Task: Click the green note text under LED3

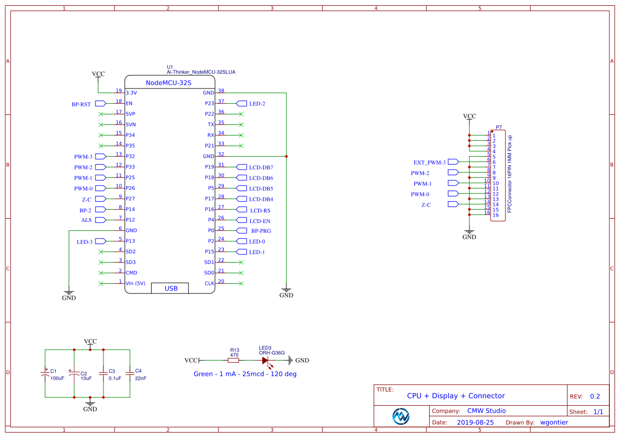Action: click(246, 374)
